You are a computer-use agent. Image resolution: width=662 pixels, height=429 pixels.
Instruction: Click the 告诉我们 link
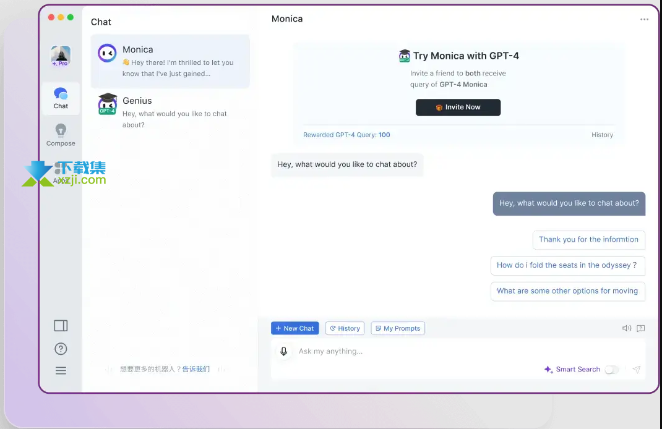pyautogui.click(x=196, y=369)
